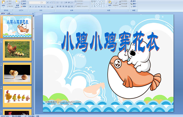
Task: Align paragraph text left
Action: (x=58, y=7)
